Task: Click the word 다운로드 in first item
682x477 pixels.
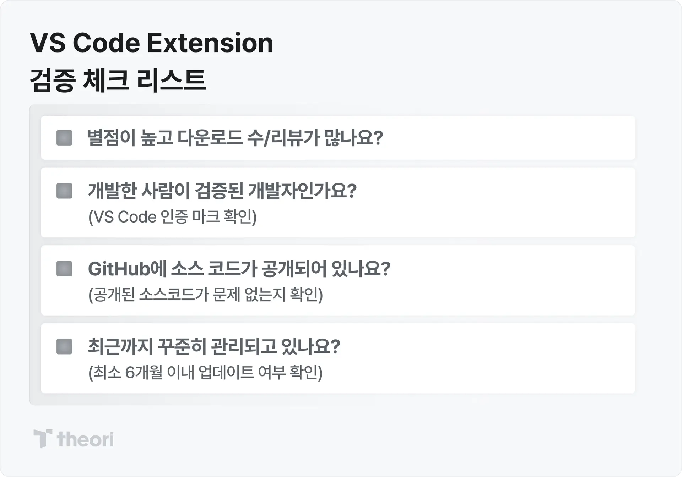Action: (x=210, y=138)
